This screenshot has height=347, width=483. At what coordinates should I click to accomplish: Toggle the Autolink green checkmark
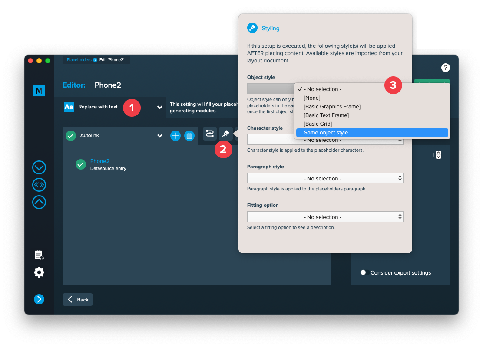pos(71,136)
